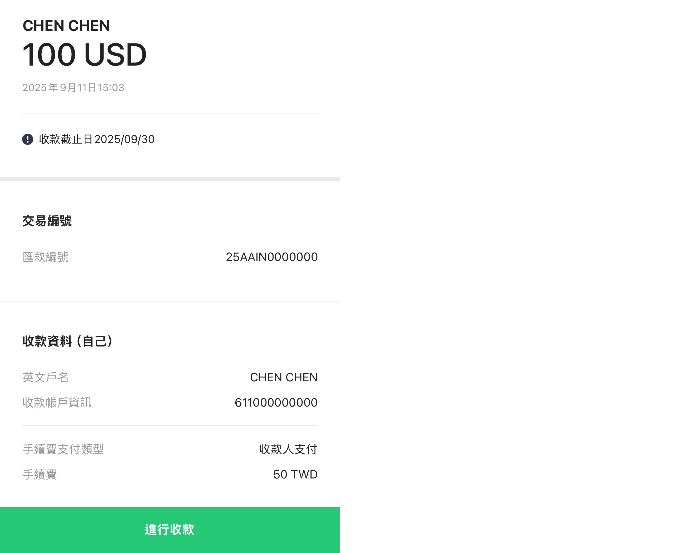Click the 收款人支付 value
Viewport: 680px width, 553px height.
tap(288, 449)
